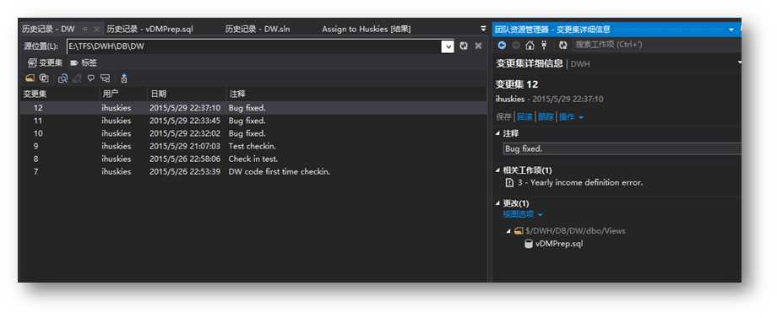Select the 变更集 changesets tab
Viewport: 777px width, 318px height.
click(x=45, y=62)
